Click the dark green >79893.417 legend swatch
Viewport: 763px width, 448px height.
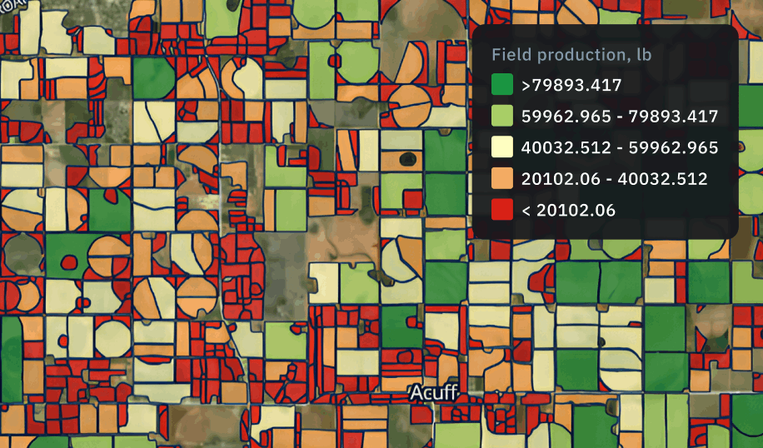[501, 85]
